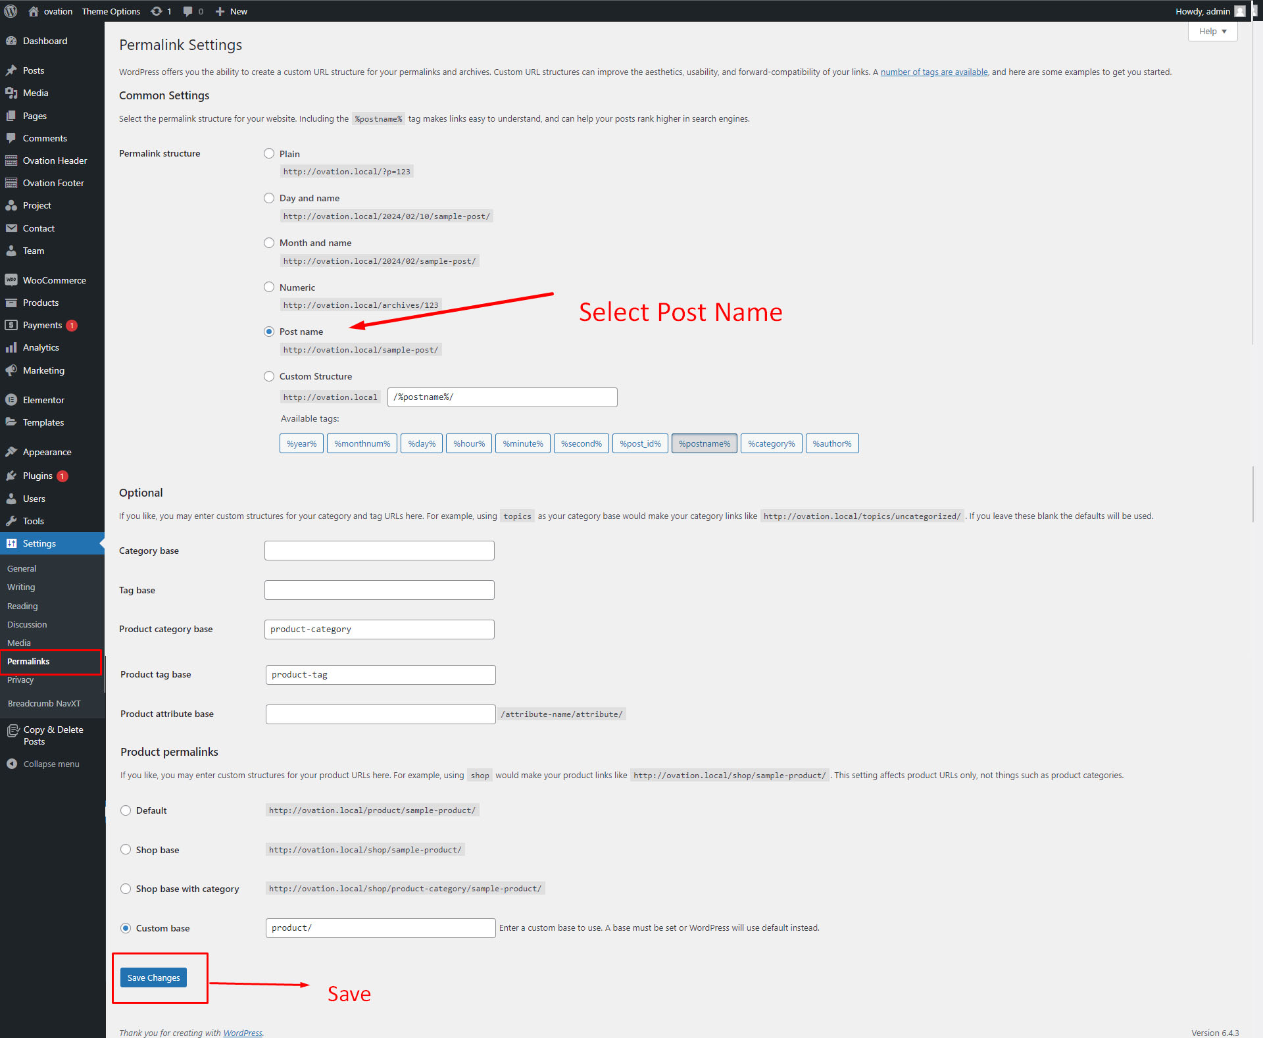Focus the Category base input field
Viewport: 1263px width, 1038px height.
tap(380, 551)
